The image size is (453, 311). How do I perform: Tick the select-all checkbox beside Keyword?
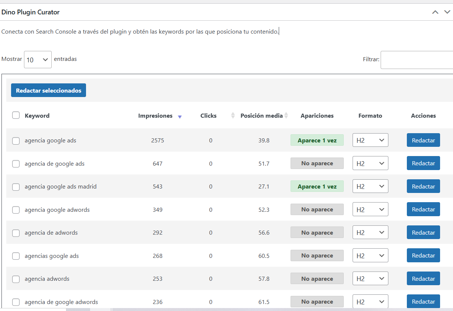coord(16,115)
